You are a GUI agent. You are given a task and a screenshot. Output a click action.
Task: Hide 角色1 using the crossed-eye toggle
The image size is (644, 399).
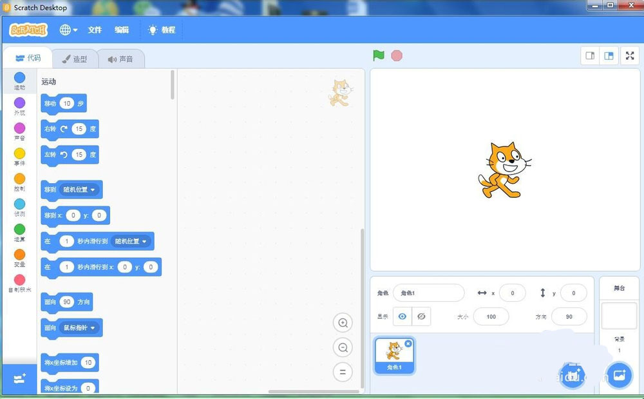point(422,316)
